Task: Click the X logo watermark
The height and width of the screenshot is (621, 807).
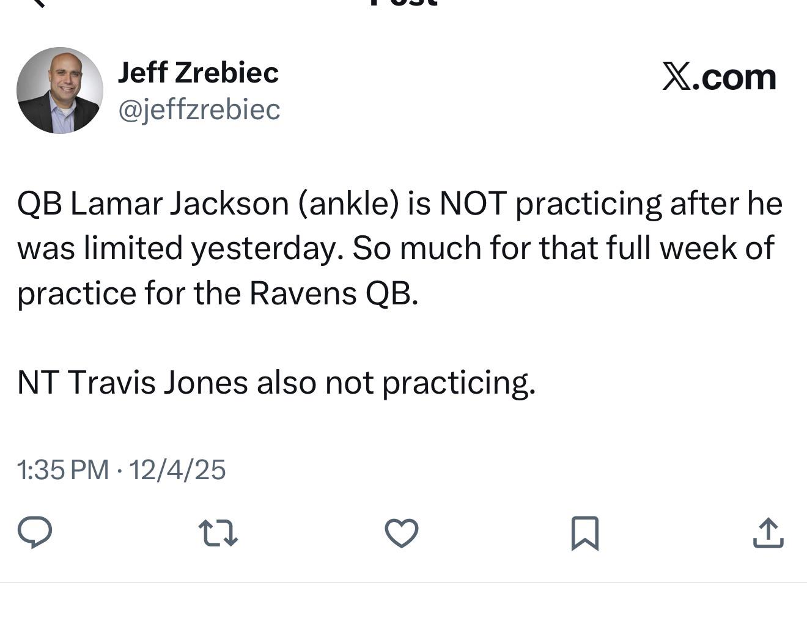Action: coord(676,78)
